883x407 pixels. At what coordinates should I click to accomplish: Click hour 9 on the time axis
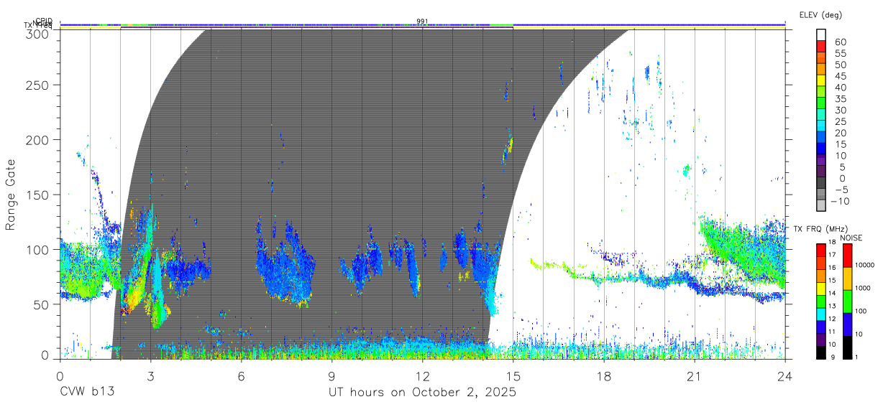point(331,375)
